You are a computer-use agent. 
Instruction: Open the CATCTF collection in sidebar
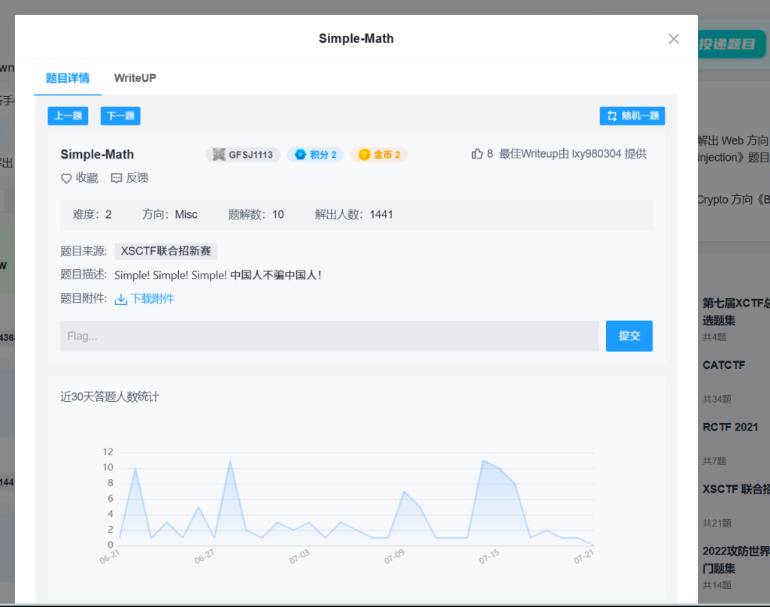[x=723, y=365]
